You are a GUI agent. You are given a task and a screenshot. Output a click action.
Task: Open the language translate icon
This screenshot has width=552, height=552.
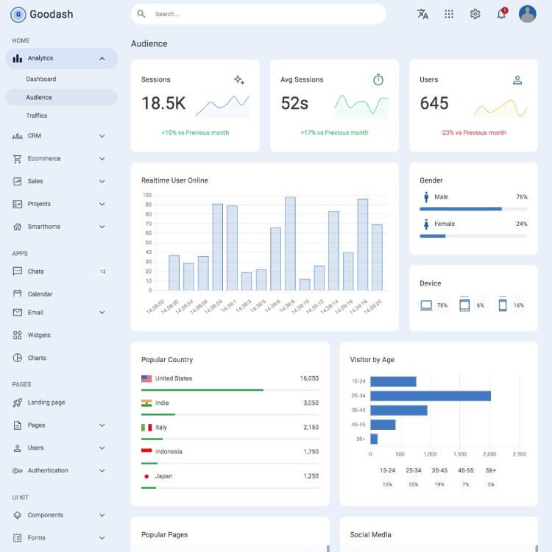(x=422, y=14)
